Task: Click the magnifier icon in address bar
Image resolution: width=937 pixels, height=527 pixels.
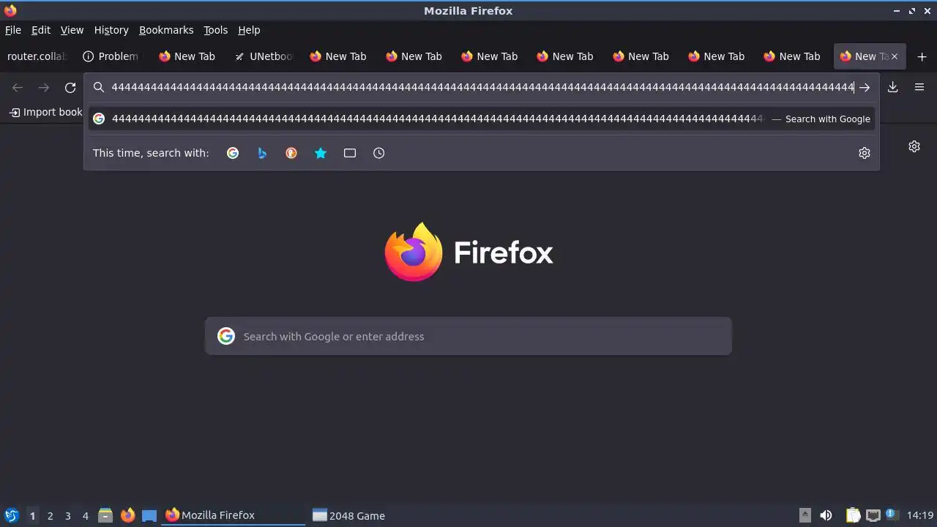Action: pyautogui.click(x=99, y=87)
